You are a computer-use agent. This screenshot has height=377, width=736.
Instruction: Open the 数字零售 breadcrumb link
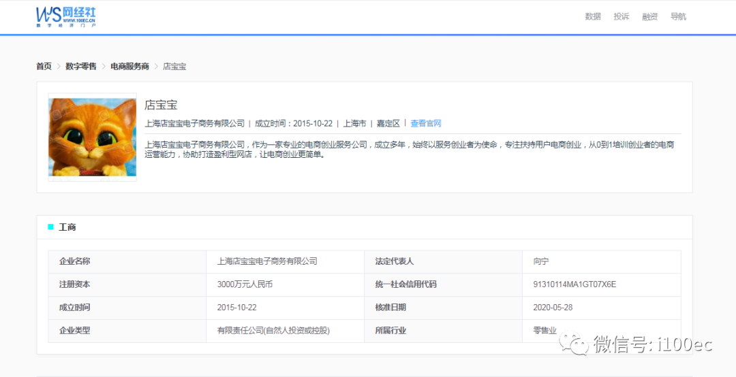(81, 67)
